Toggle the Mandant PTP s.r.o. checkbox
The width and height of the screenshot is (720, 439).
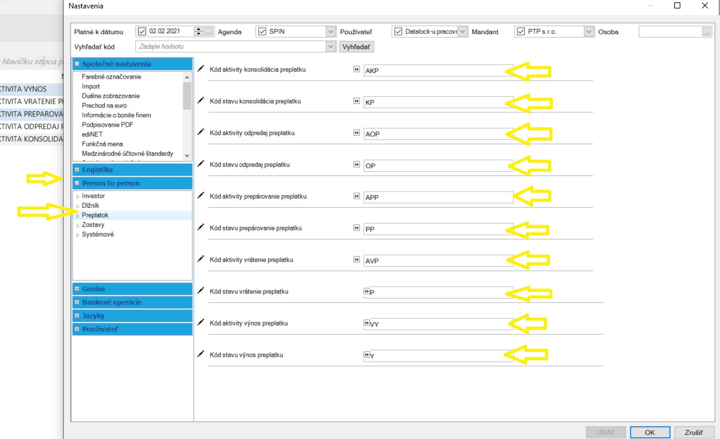[x=520, y=31]
